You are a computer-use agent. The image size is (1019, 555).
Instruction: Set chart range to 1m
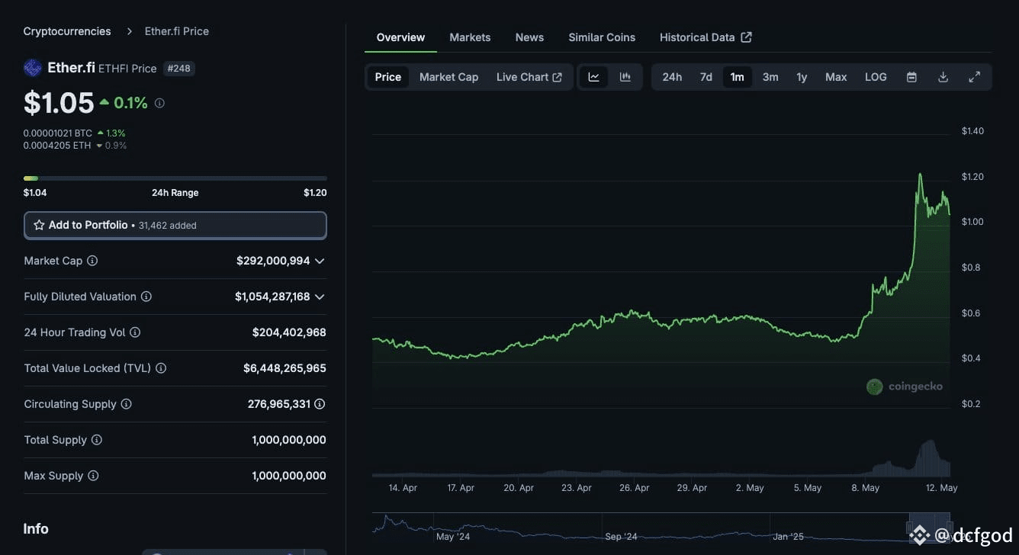click(x=737, y=77)
